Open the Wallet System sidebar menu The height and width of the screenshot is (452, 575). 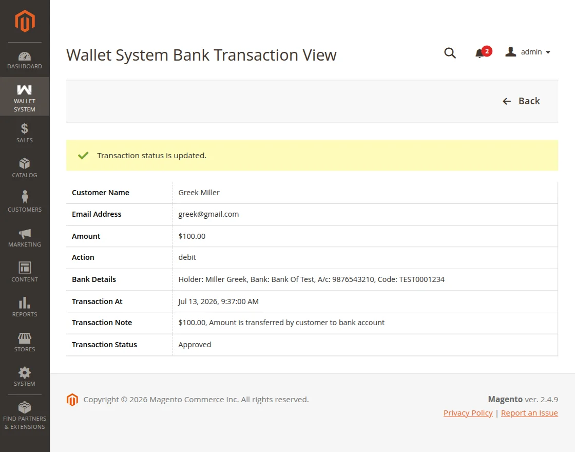click(x=25, y=97)
